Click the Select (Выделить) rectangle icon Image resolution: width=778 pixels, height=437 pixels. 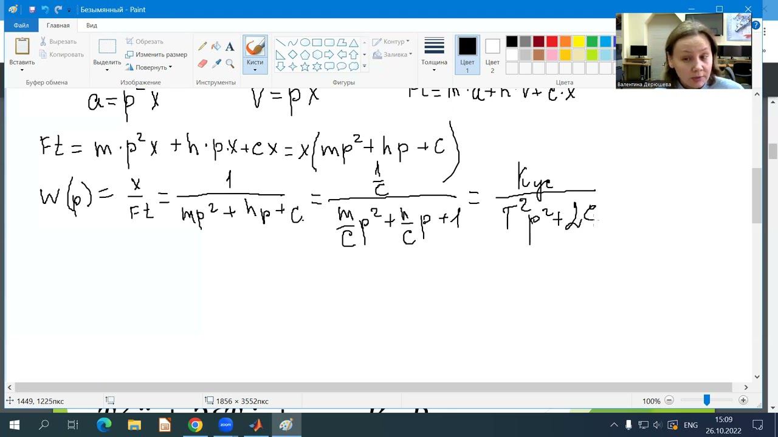pyautogui.click(x=107, y=47)
